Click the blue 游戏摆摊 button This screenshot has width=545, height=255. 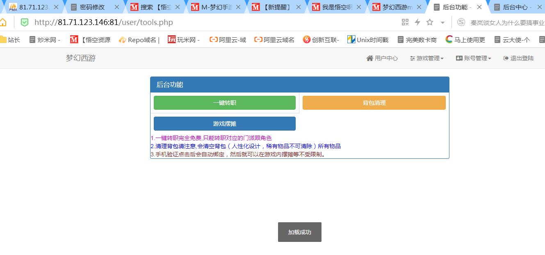click(x=224, y=124)
